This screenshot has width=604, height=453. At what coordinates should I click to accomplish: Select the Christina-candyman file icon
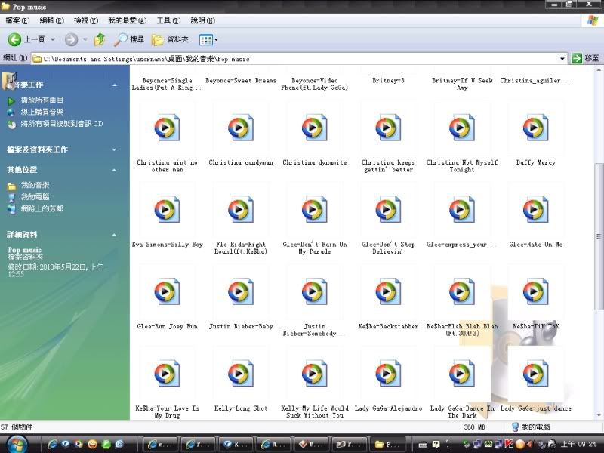click(241, 127)
